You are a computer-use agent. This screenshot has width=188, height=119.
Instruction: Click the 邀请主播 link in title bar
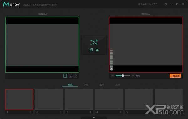tap(142, 4)
